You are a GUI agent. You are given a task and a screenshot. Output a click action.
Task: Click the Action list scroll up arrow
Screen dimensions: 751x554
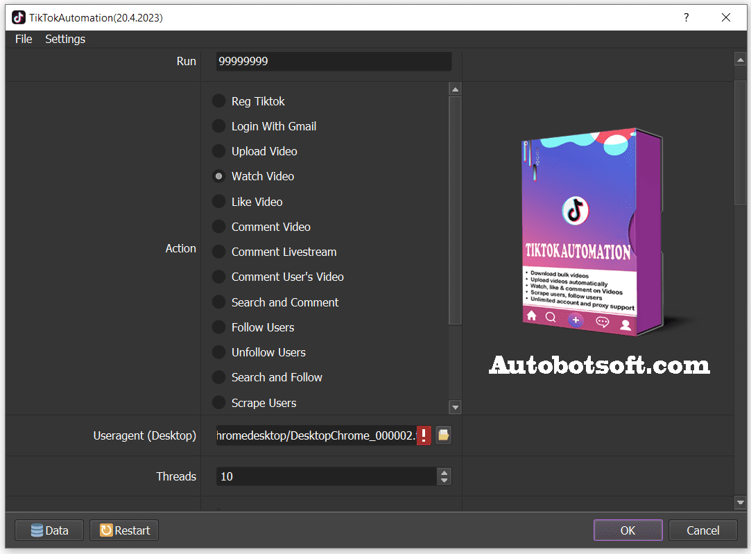coord(456,89)
